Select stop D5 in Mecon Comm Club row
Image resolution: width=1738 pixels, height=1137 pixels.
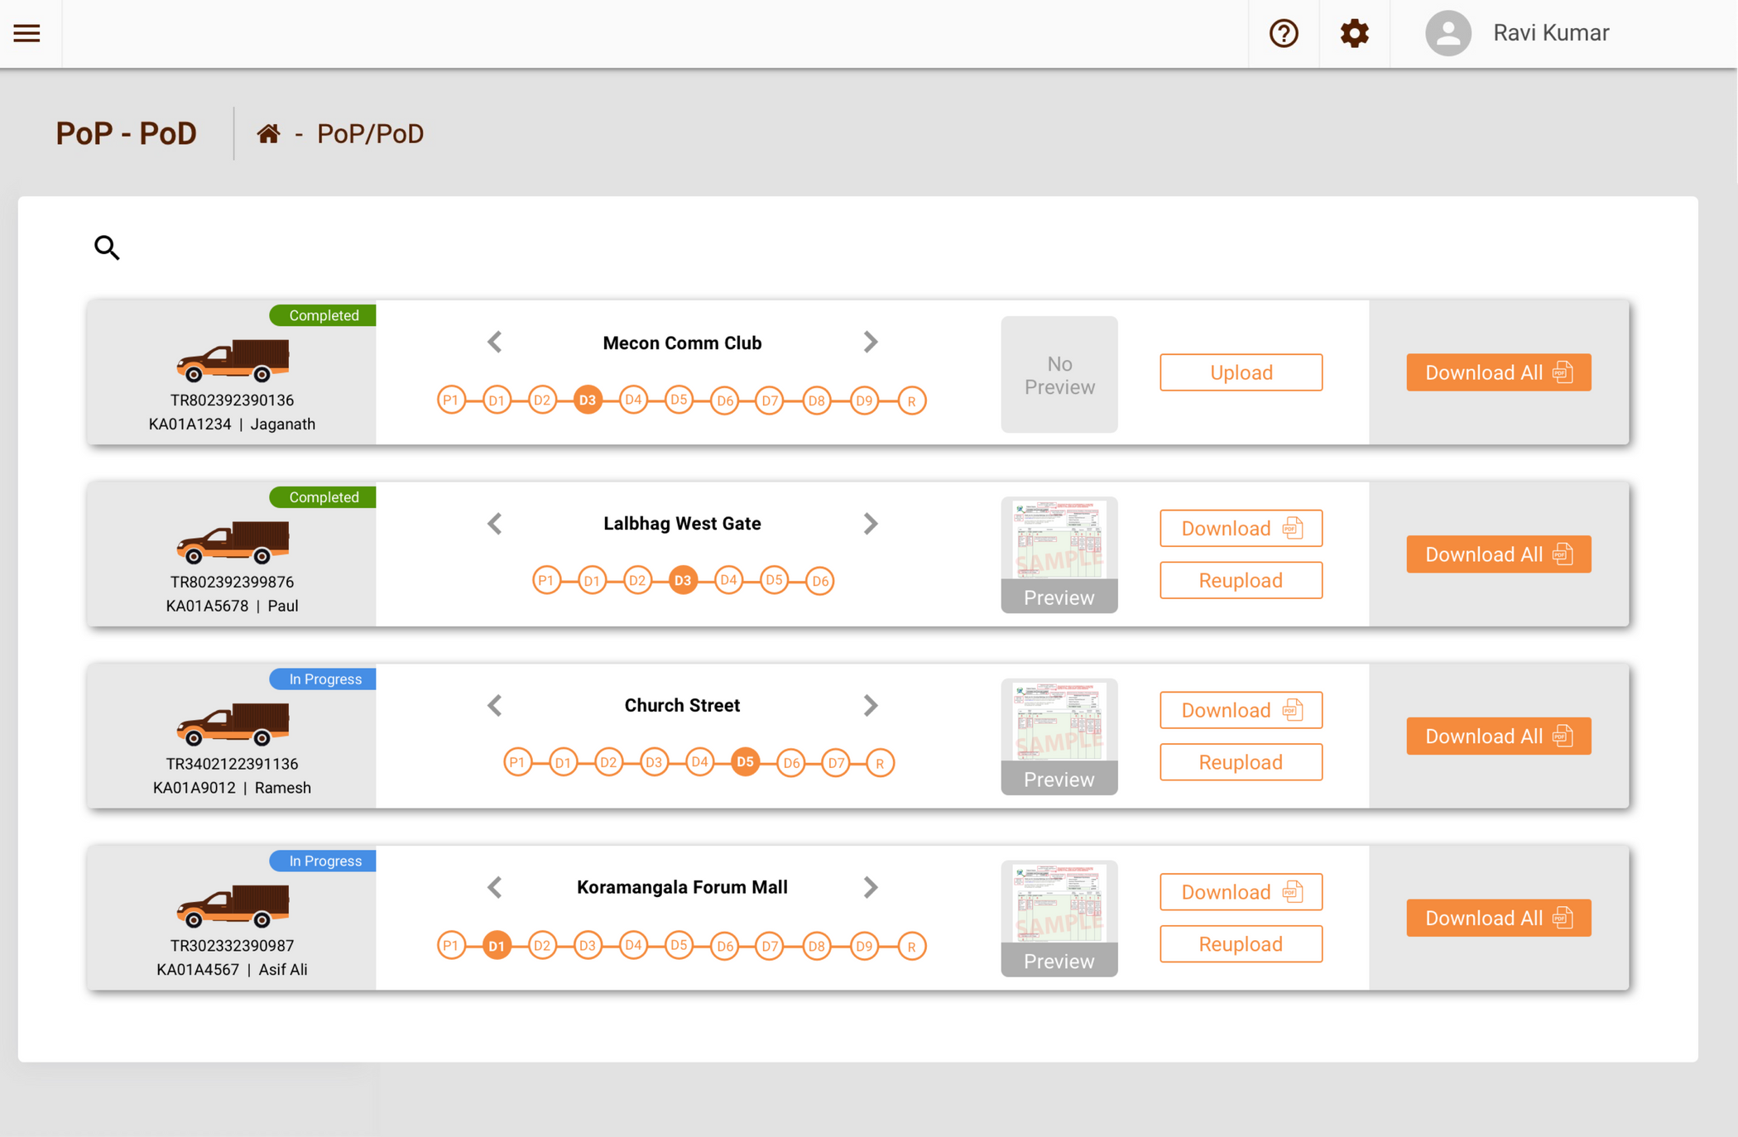679,401
